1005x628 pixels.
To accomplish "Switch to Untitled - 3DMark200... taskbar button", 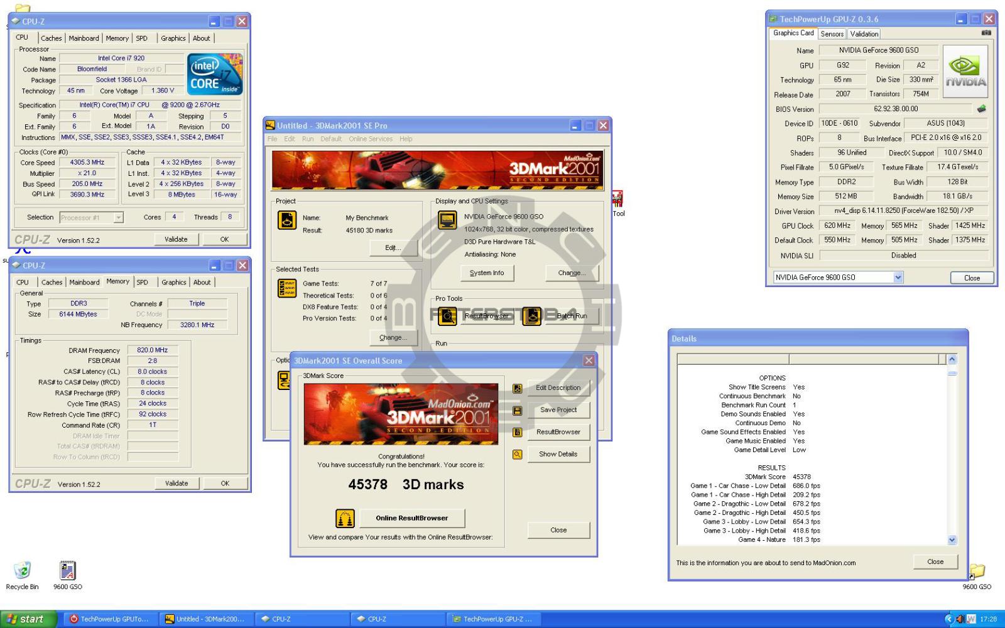I will [x=205, y=619].
